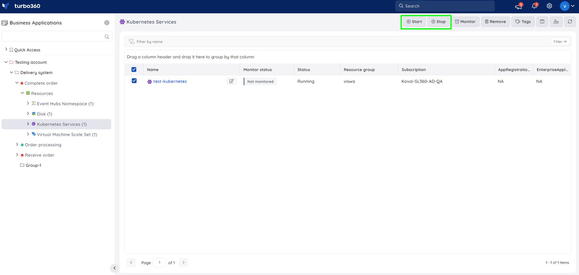
Task: Expand Event Hubs Namespace chevron
Action: [x=28, y=103]
